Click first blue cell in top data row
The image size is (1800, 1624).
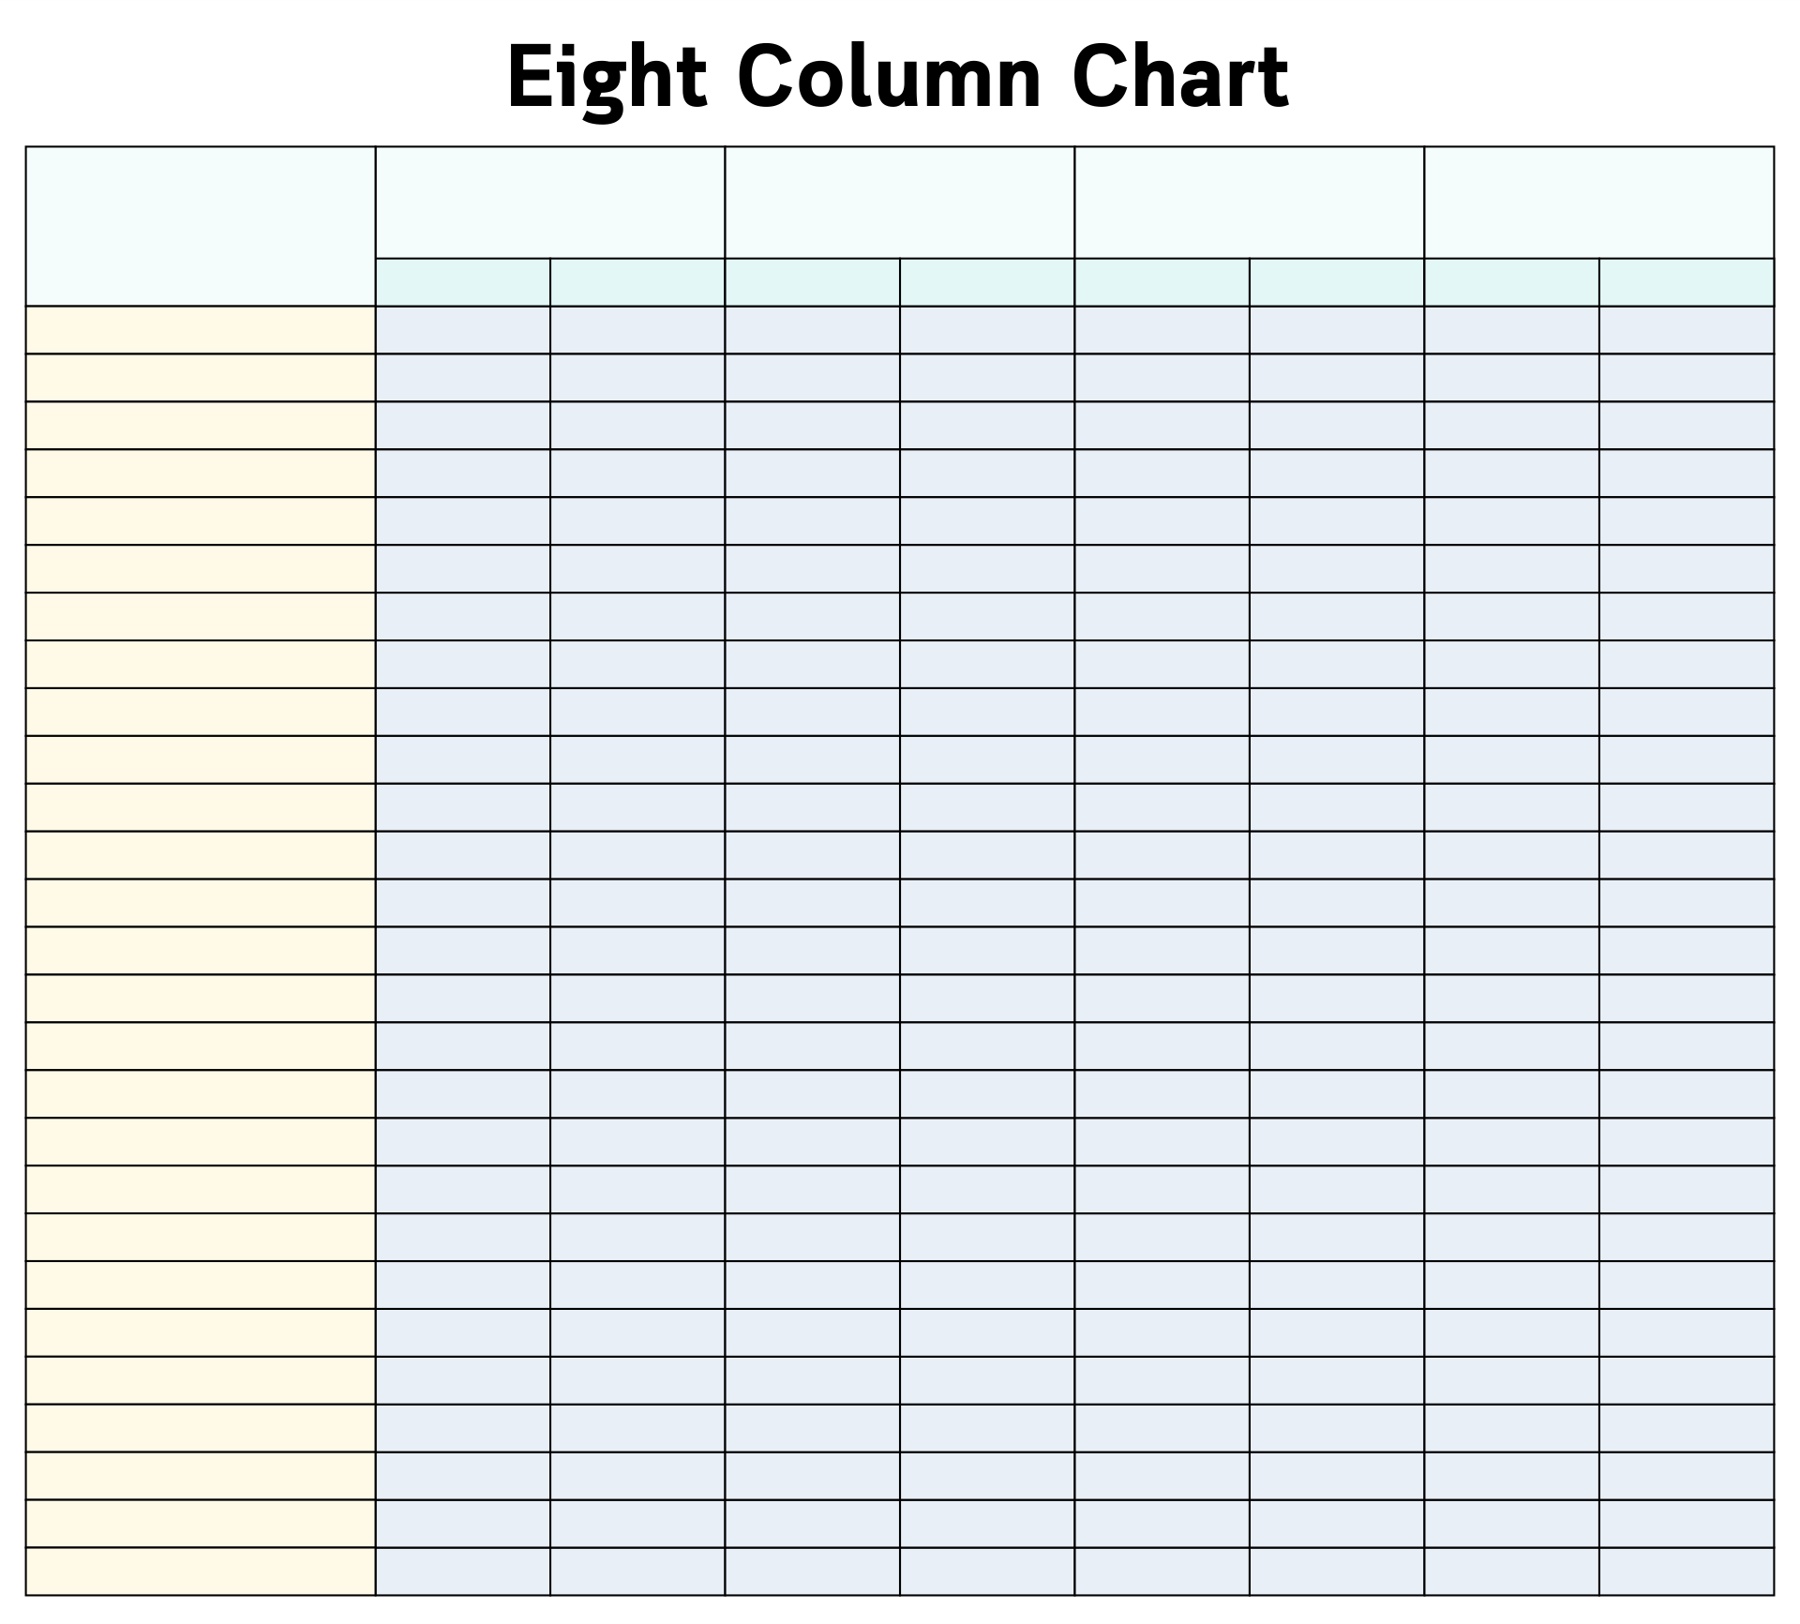point(463,330)
